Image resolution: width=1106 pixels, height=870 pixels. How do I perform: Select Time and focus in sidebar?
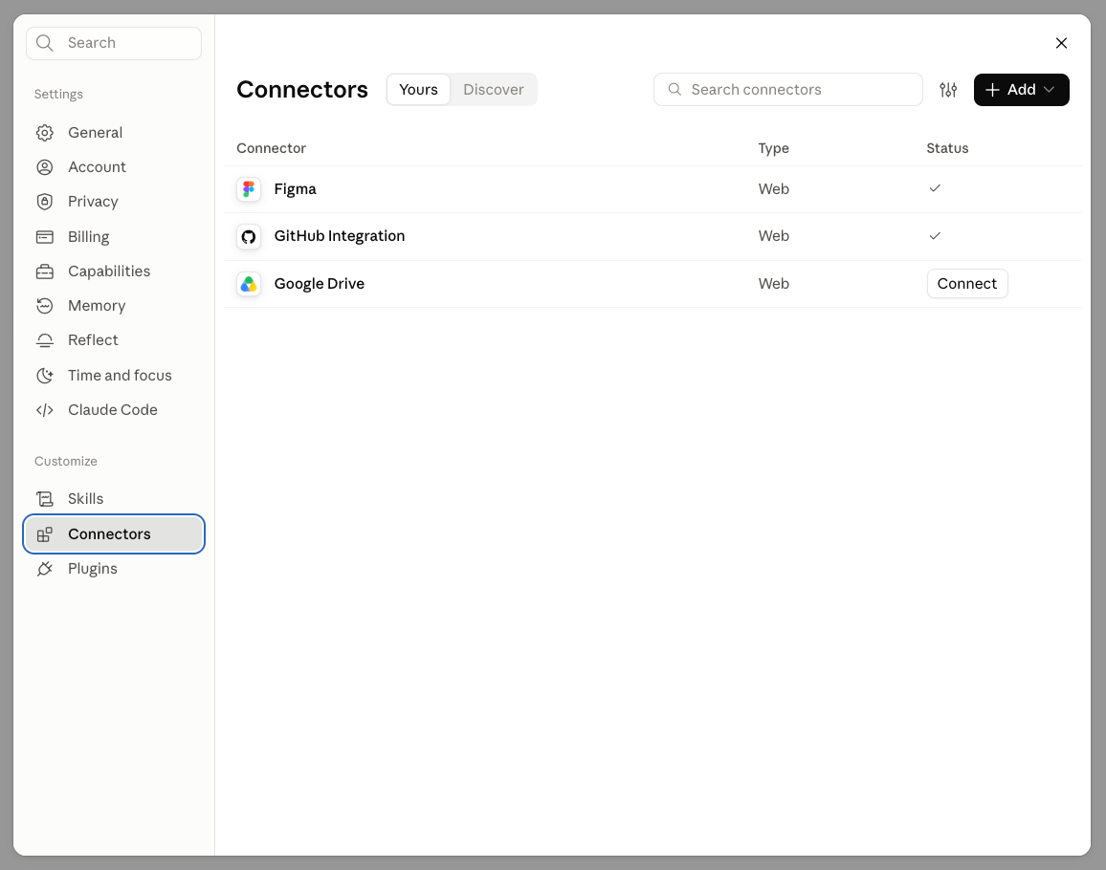tap(114, 375)
